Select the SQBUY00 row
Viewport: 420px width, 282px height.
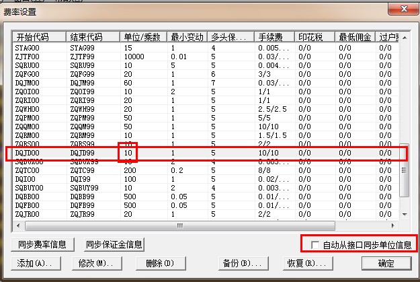206,188
